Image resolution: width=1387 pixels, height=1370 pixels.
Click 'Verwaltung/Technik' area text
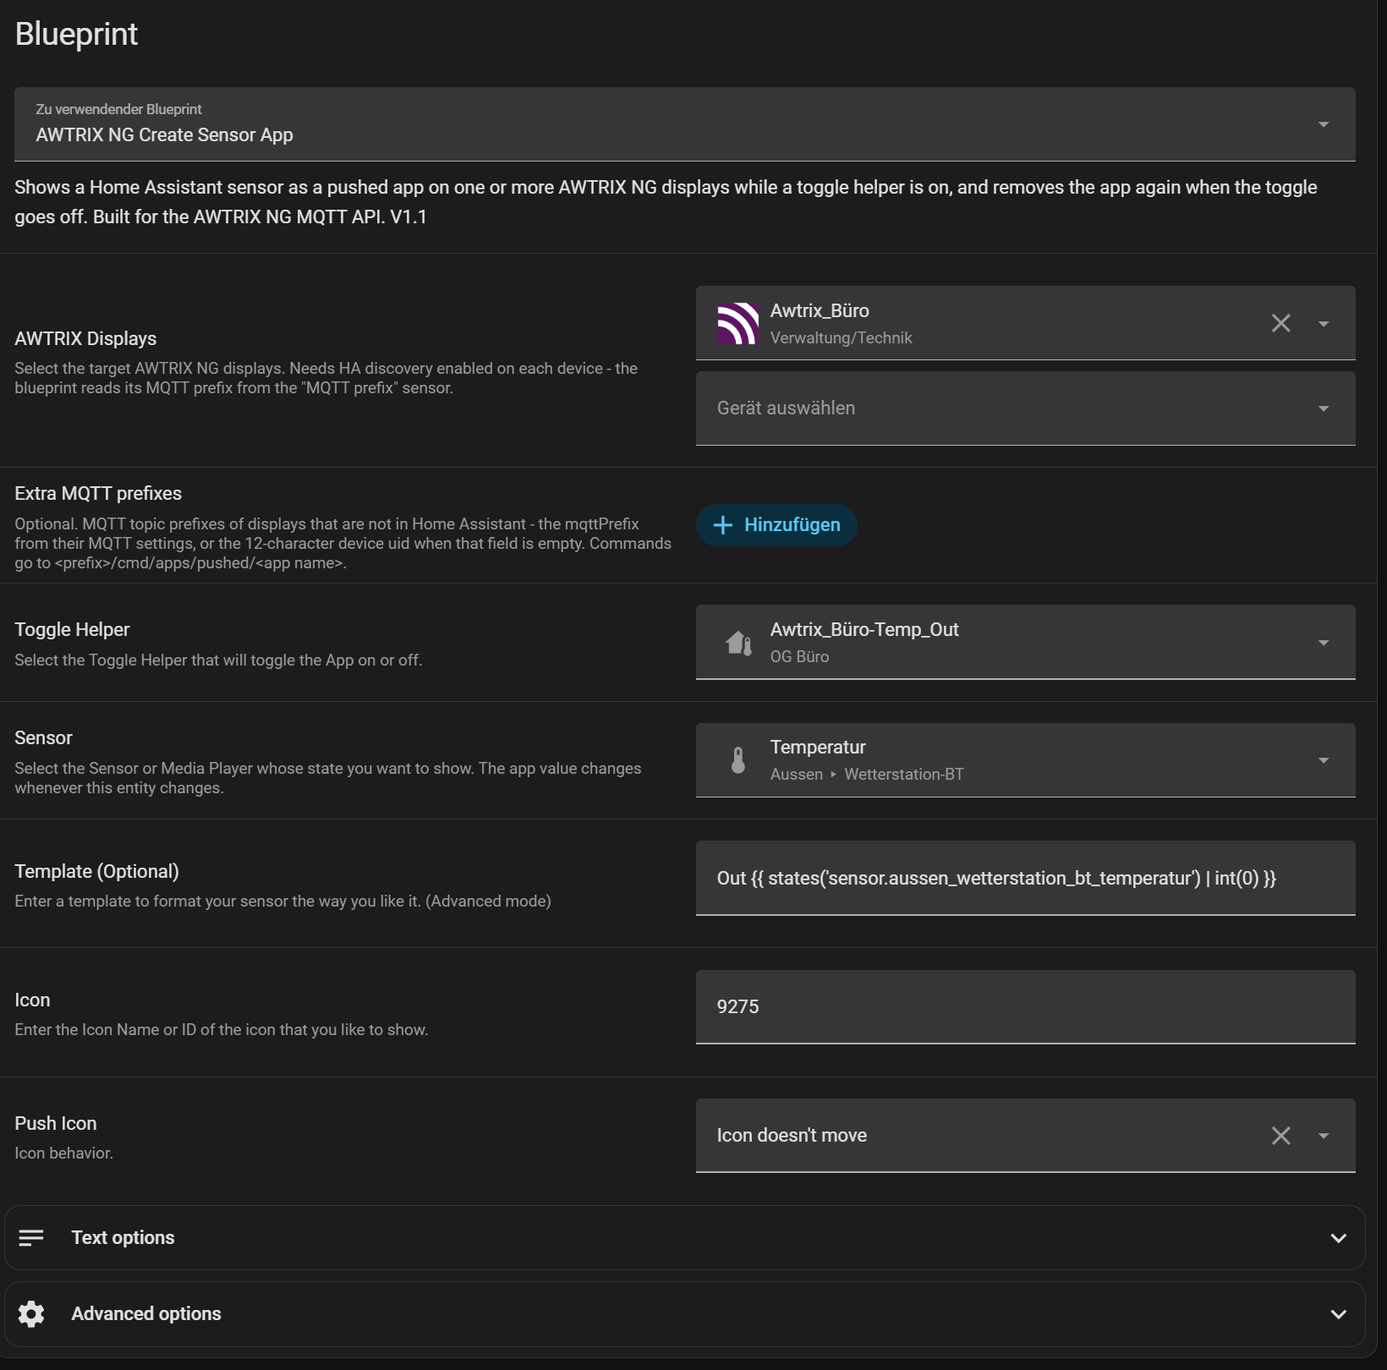(x=841, y=337)
